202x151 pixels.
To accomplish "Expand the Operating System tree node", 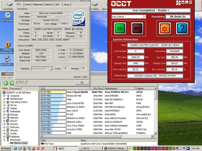I will [x=4, y=102].
